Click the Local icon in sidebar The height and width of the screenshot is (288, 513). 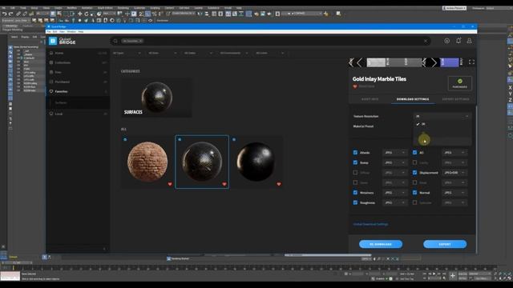51,114
